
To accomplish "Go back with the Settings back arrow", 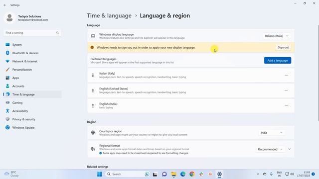I will tap(5, 5).
